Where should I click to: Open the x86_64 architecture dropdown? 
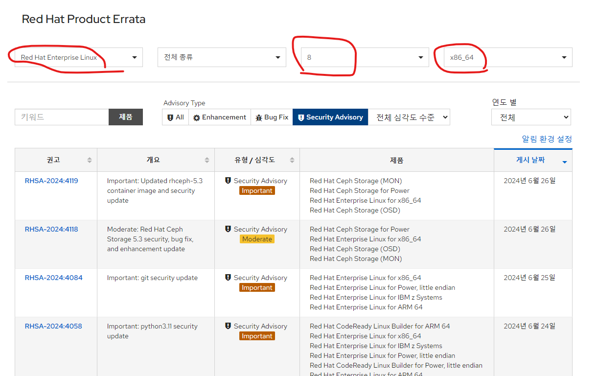coord(508,57)
